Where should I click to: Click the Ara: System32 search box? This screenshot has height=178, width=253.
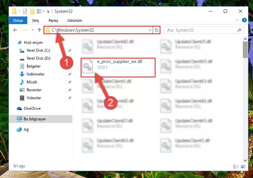tap(204, 30)
